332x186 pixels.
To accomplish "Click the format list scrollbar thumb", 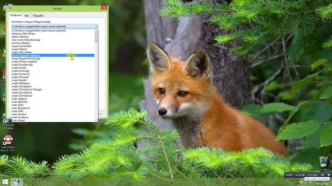I will (96, 37).
